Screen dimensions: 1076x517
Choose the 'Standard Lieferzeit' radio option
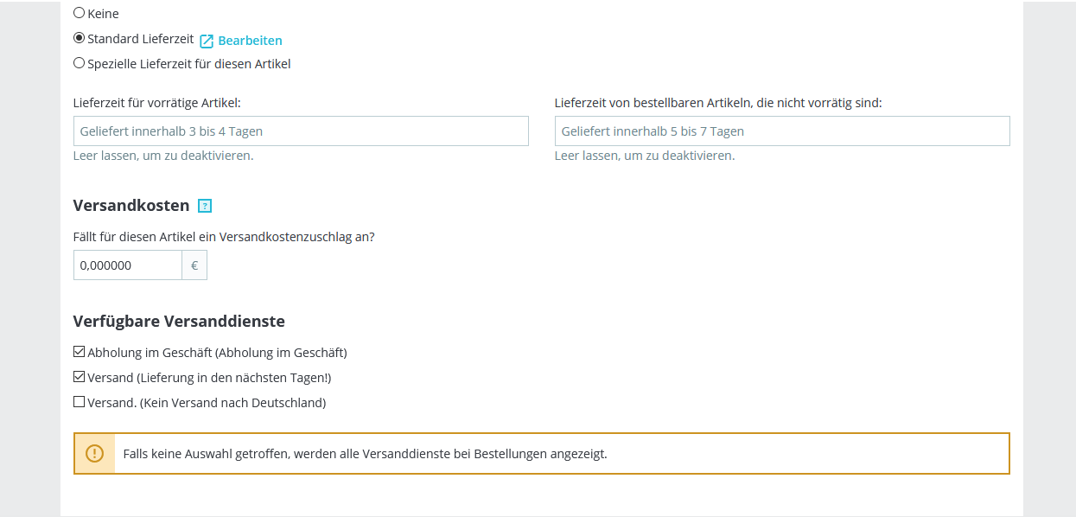[80, 38]
